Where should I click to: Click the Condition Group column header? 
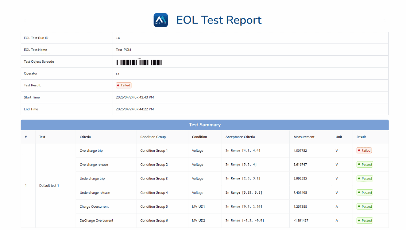153,137
